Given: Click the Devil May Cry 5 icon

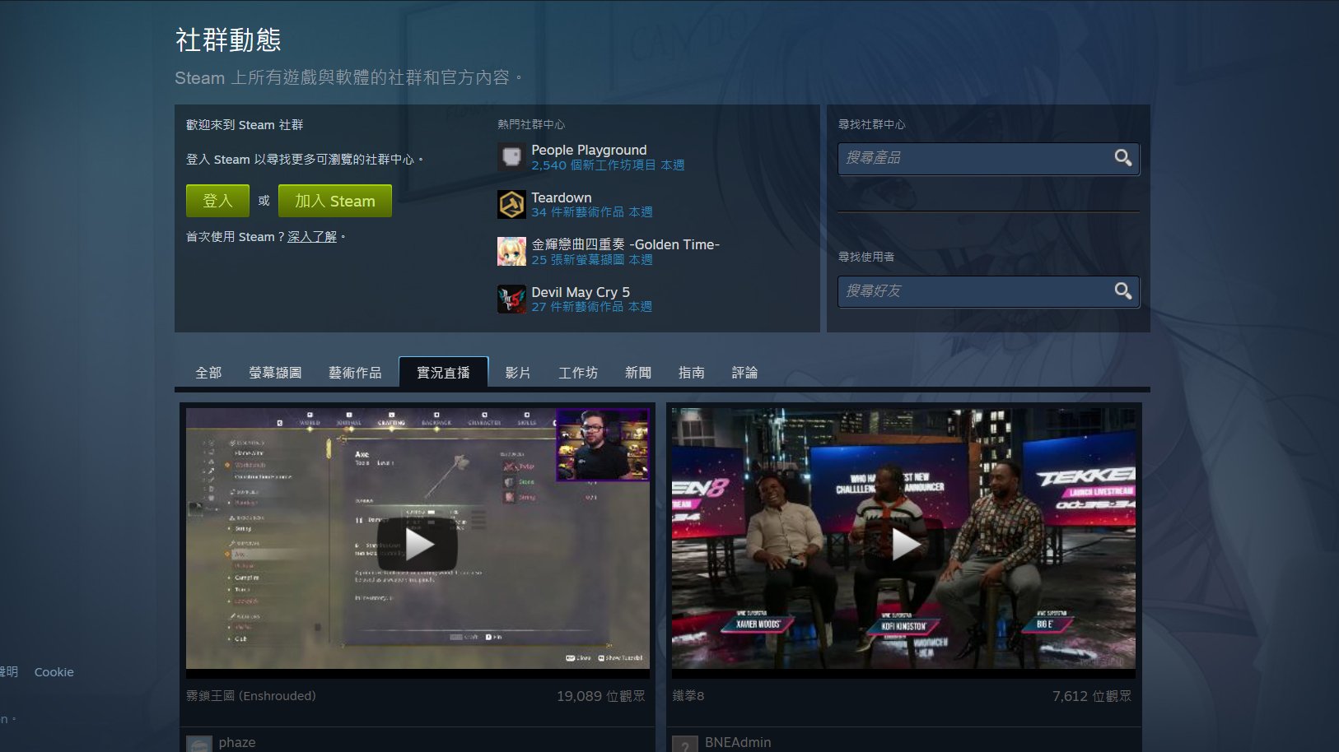Looking at the screenshot, I should tap(511, 299).
